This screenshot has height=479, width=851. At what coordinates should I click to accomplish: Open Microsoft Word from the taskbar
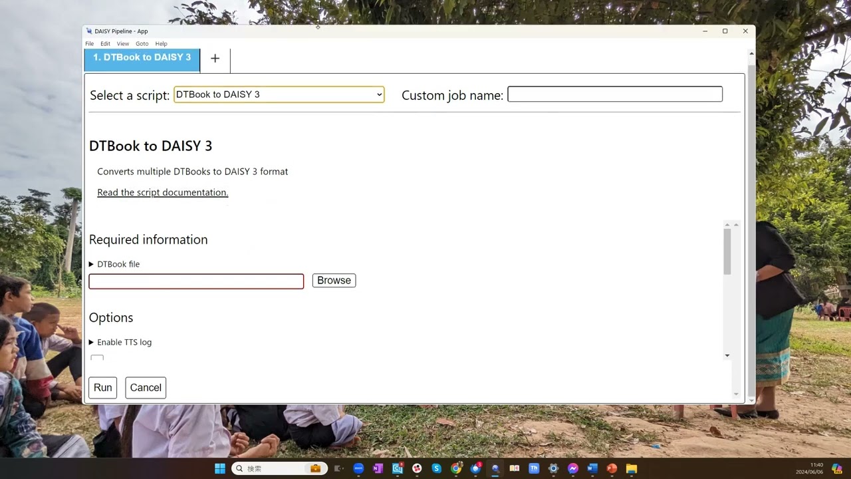click(x=592, y=468)
